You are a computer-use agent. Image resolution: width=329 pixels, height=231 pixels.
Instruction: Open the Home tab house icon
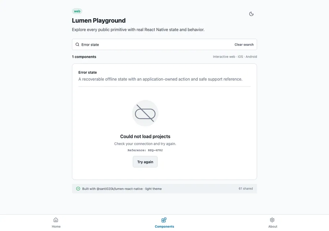56,220
